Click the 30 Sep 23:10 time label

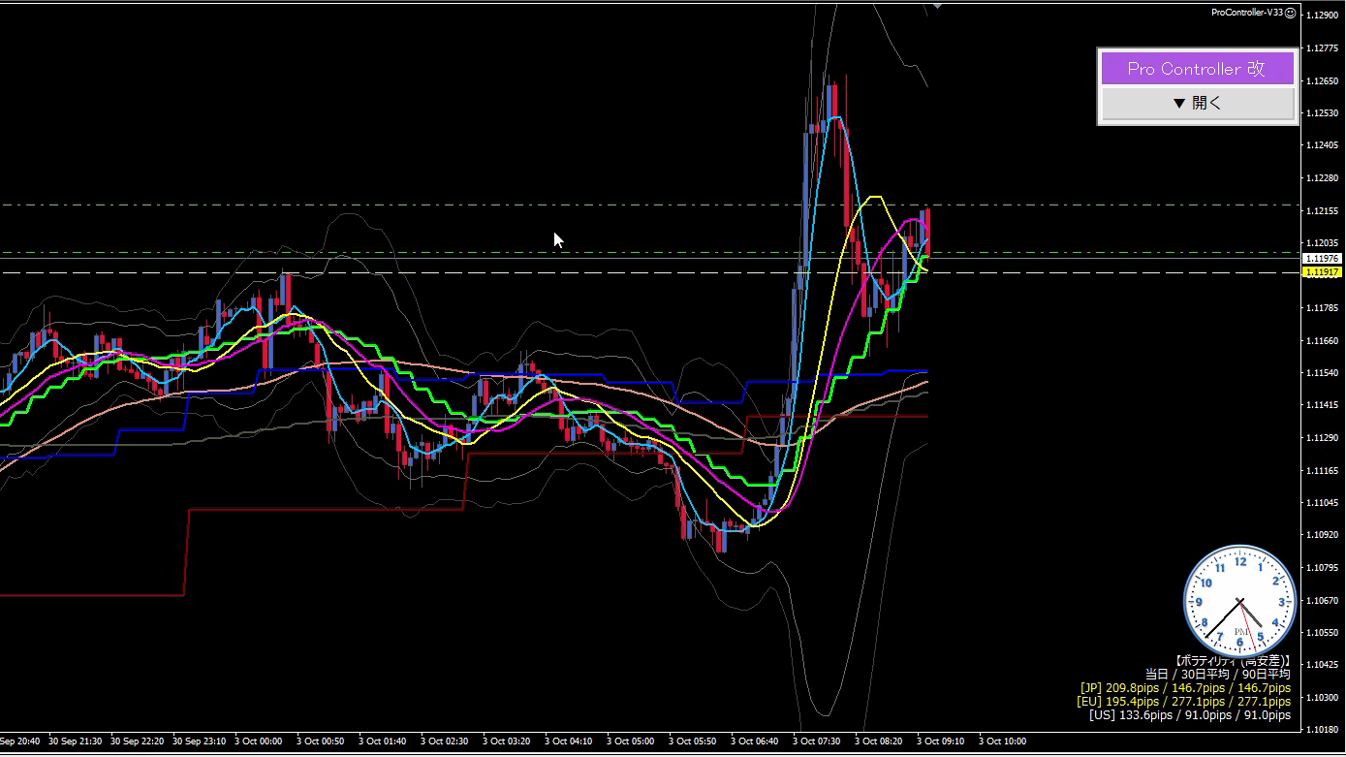click(200, 741)
